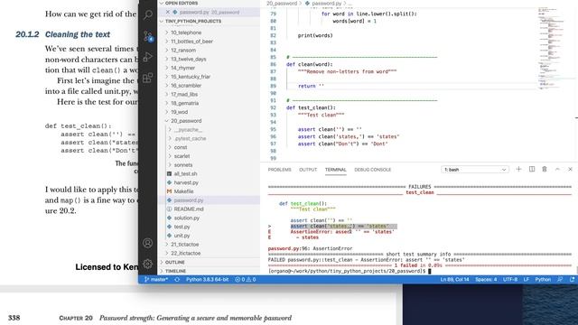Collapse the TINY_PYTHON_PROJECTS section
Viewport: 578px width, 325px height.
coord(209,22)
